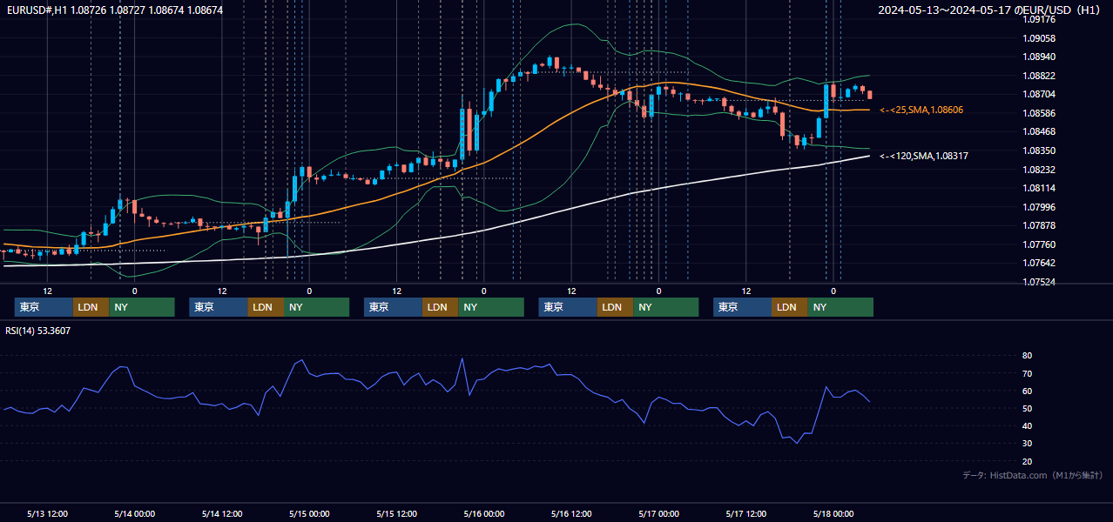Select the 25 SMA label showing 1.08606
This screenshot has height=522, width=1113.
[x=921, y=110]
